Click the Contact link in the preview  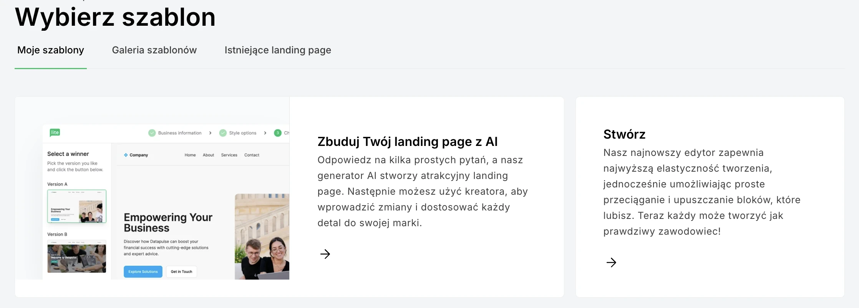(252, 155)
